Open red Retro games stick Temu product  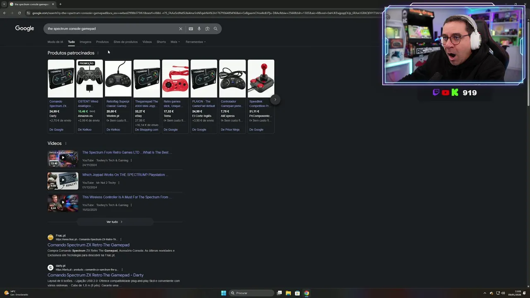[x=175, y=96]
